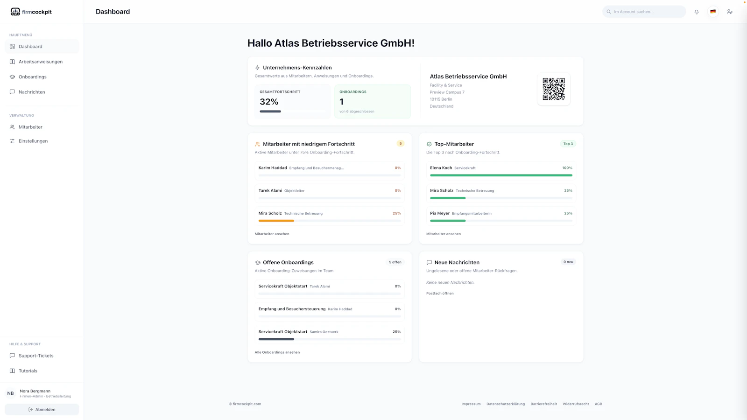Click the Nachrichten speech bubble icon in sidebar
The height and width of the screenshot is (420, 747).
(x=12, y=92)
